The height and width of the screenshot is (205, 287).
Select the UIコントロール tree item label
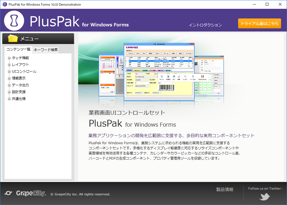(x=24, y=72)
